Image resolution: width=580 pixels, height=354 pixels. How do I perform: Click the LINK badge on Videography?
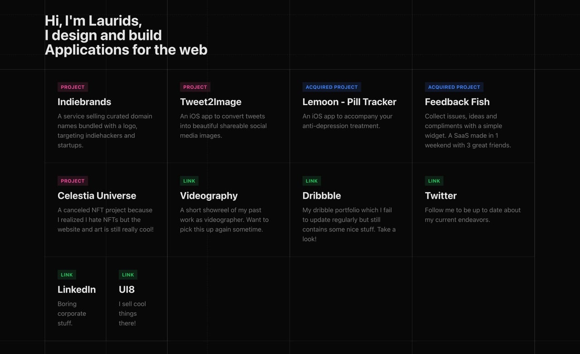[x=189, y=180]
